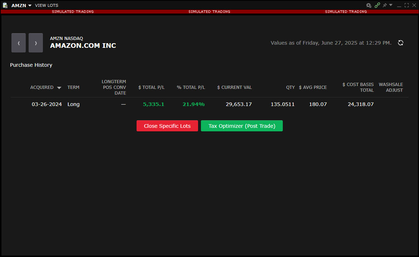Click the 'Values as of Friday' timestamp
Screen dimensions: 419x257
(x=331, y=43)
